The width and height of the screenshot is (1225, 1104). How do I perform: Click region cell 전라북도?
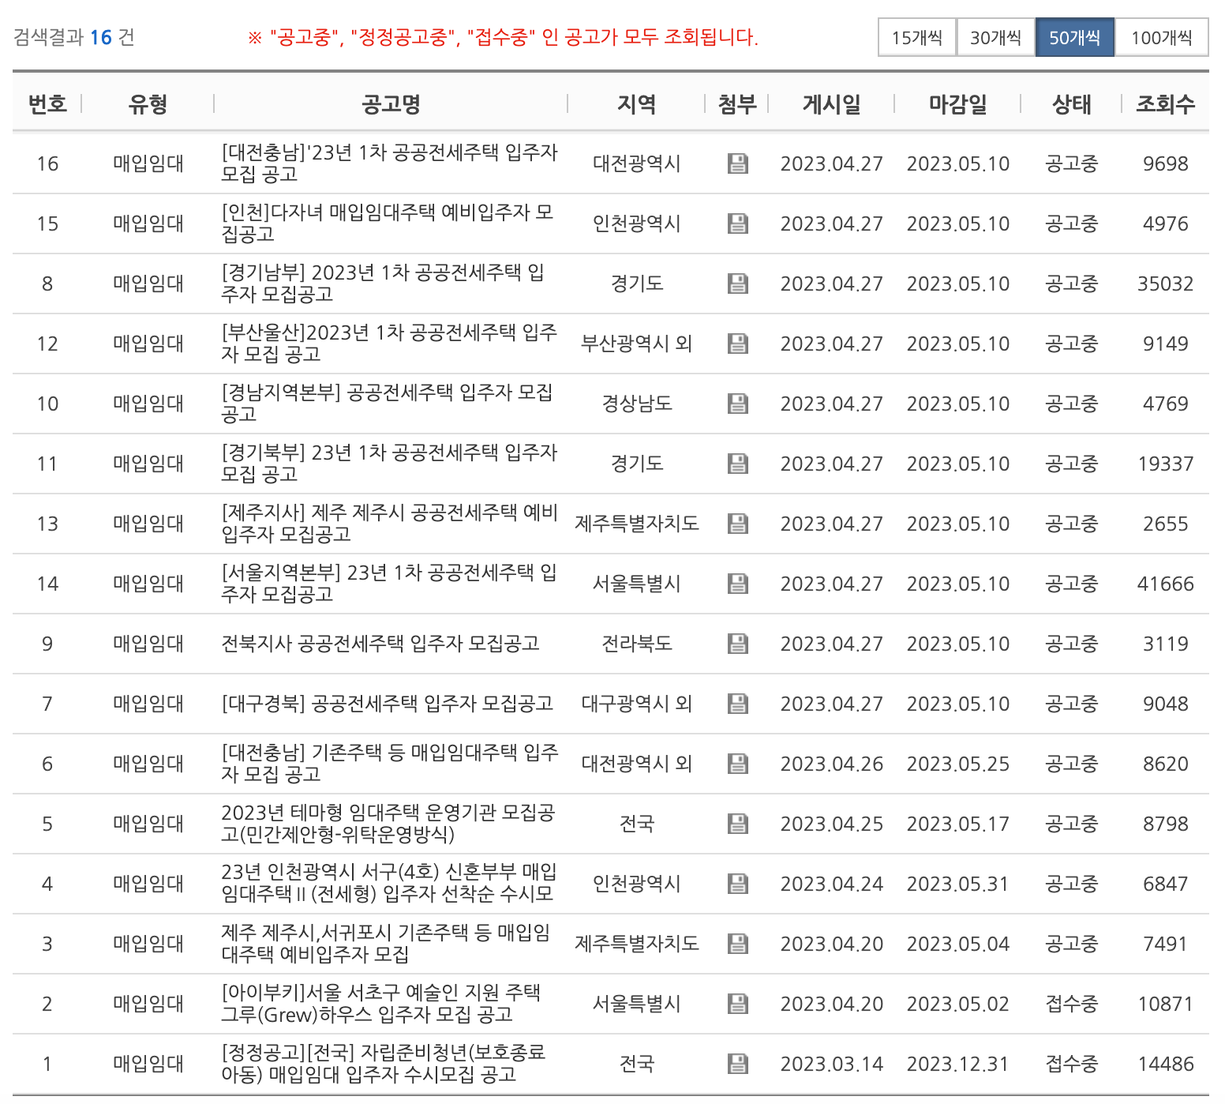tap(637, 644)
